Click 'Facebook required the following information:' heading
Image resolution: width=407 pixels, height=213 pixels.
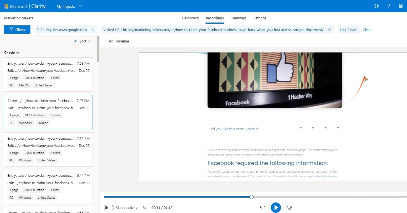pyautogui.click(x=268, y=163)
